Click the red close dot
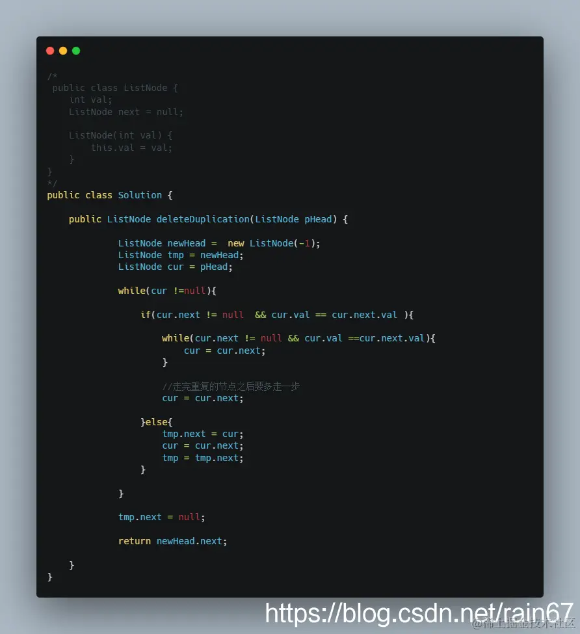The height and width of the screenshot is (634, 580). coord(50,51)
